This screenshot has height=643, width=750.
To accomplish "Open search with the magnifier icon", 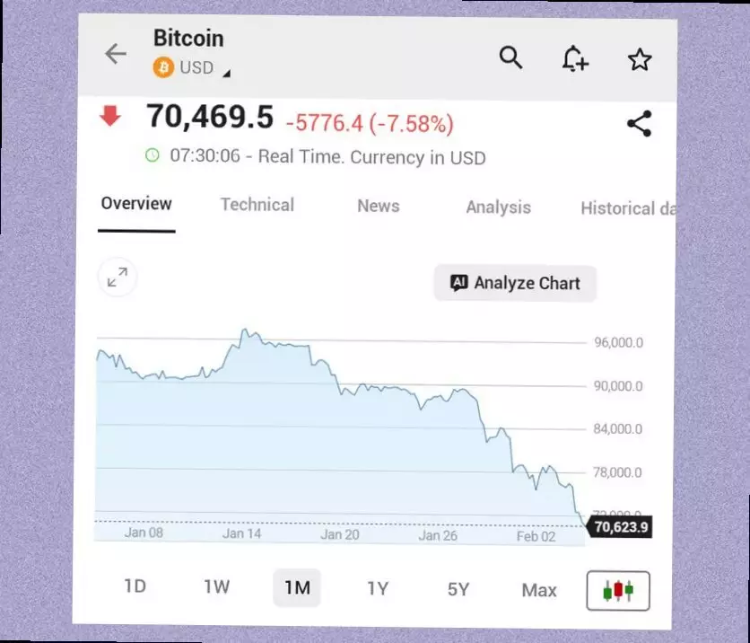I will tap(510, 57).
